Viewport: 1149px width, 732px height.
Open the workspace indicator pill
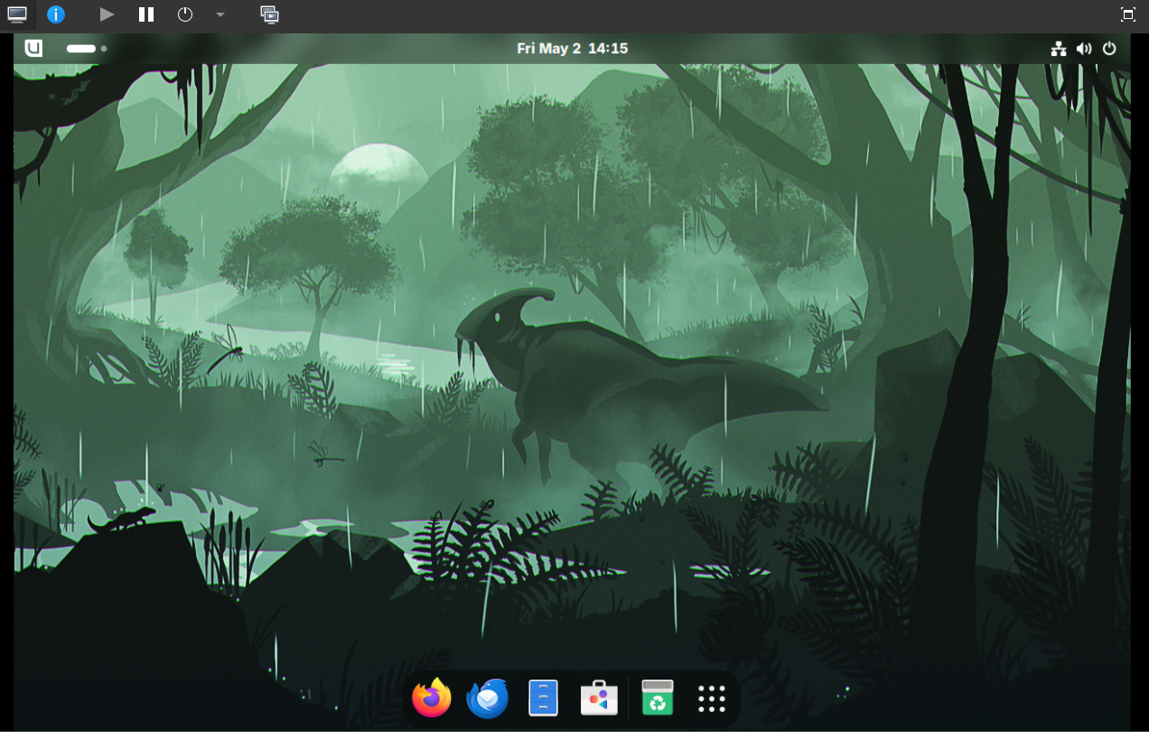[x=87, y=49]
